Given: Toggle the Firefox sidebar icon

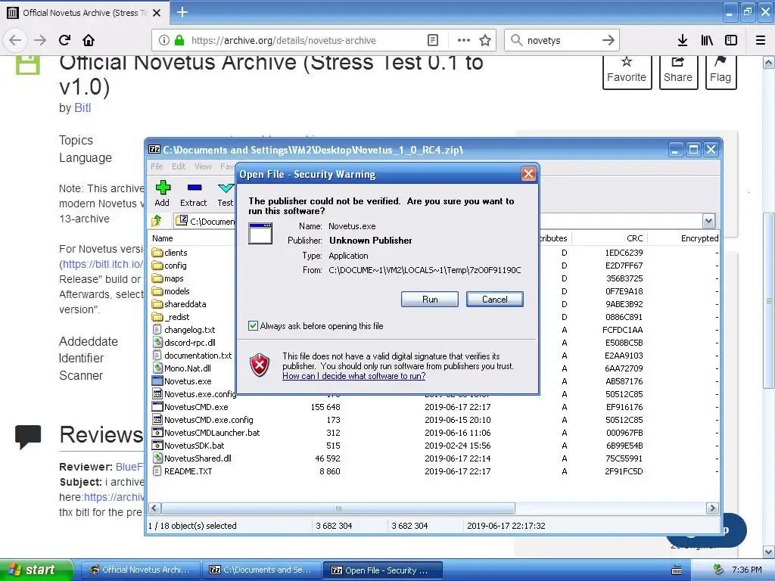Looking at the screenshot, I should click(x=731, y=40).
